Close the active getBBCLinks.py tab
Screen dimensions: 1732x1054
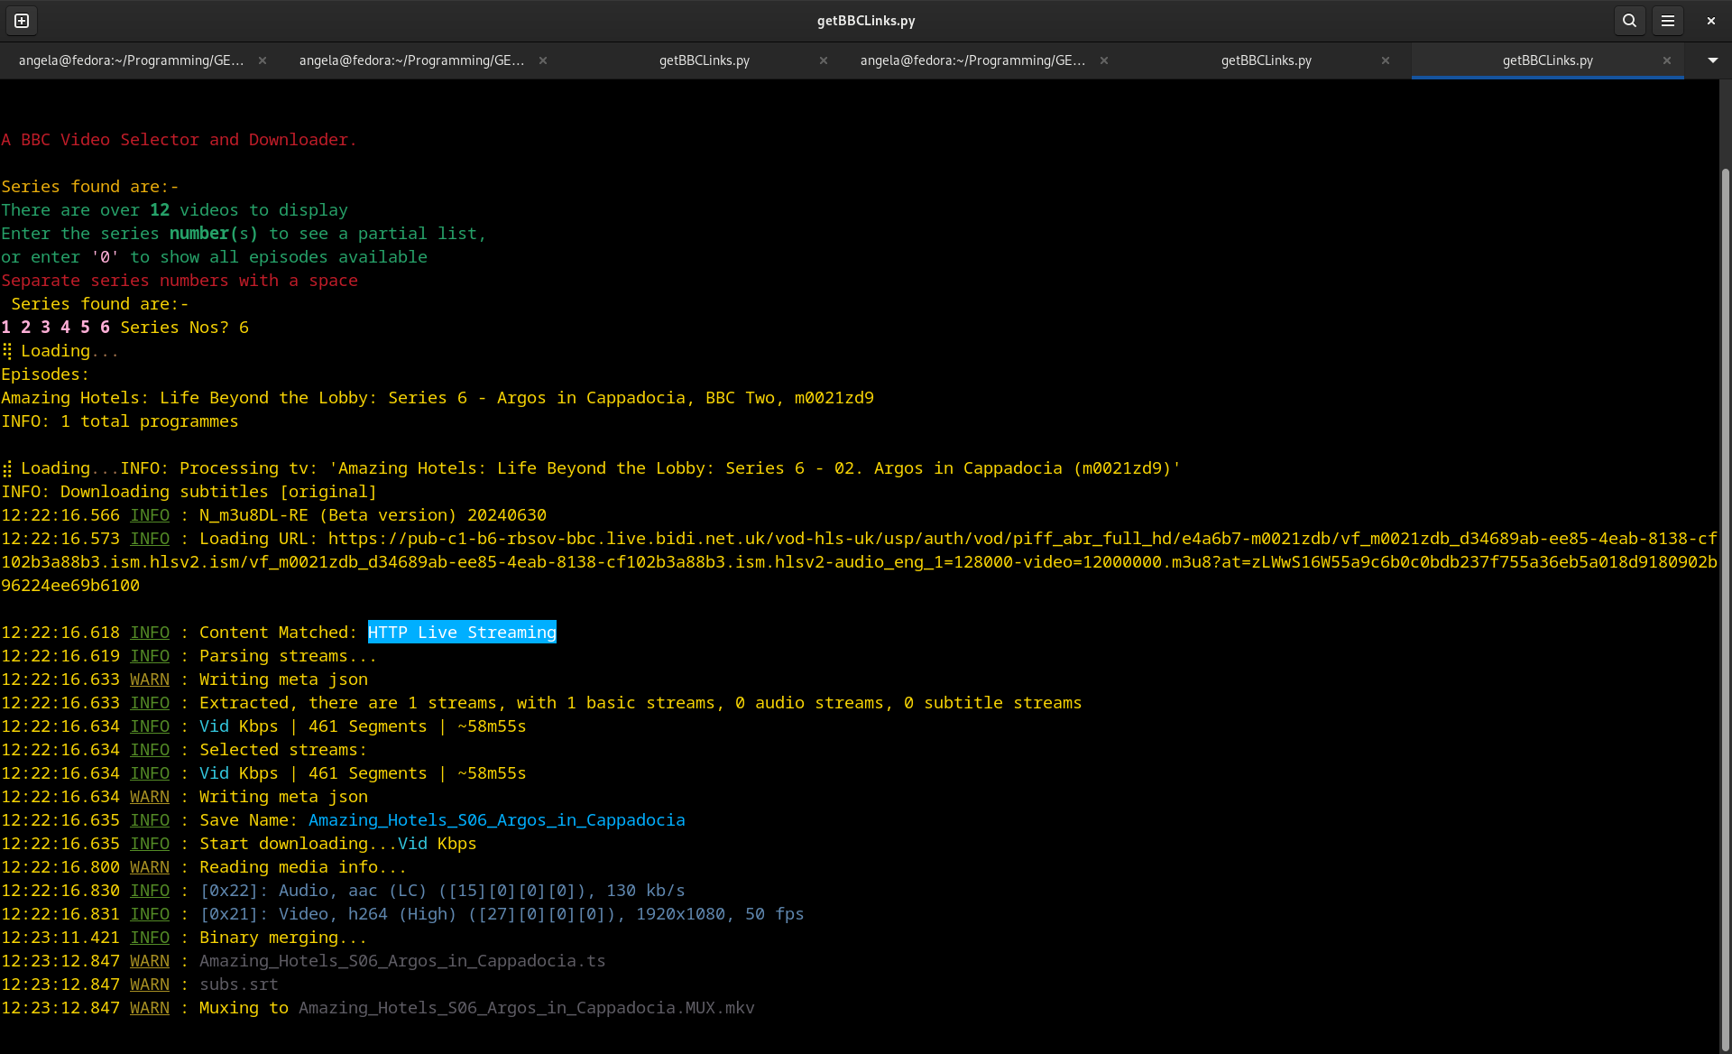[x=1667, y=60]
